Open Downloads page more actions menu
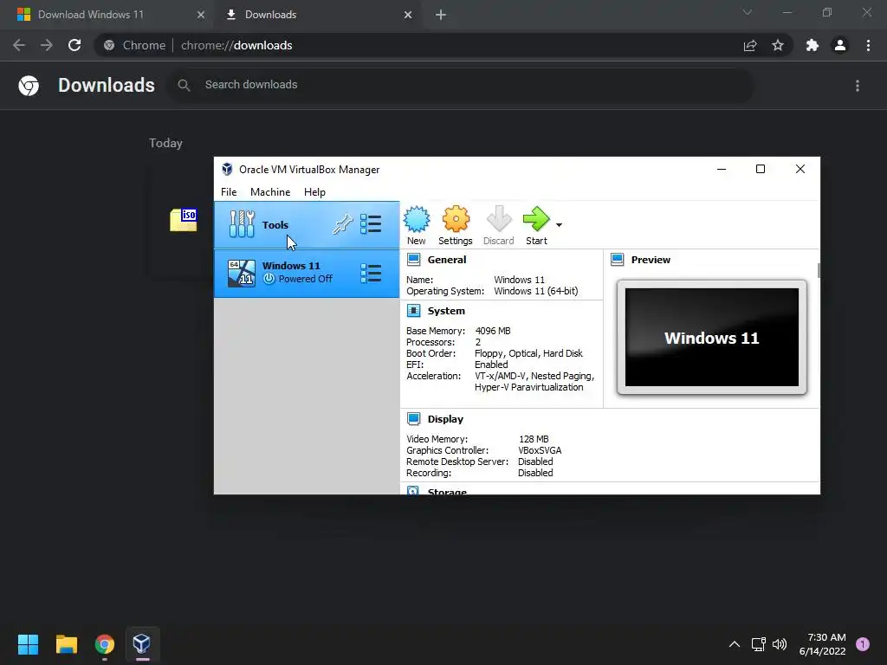The width and height of the screenshot is (887, 665). [x=858, y=86]
